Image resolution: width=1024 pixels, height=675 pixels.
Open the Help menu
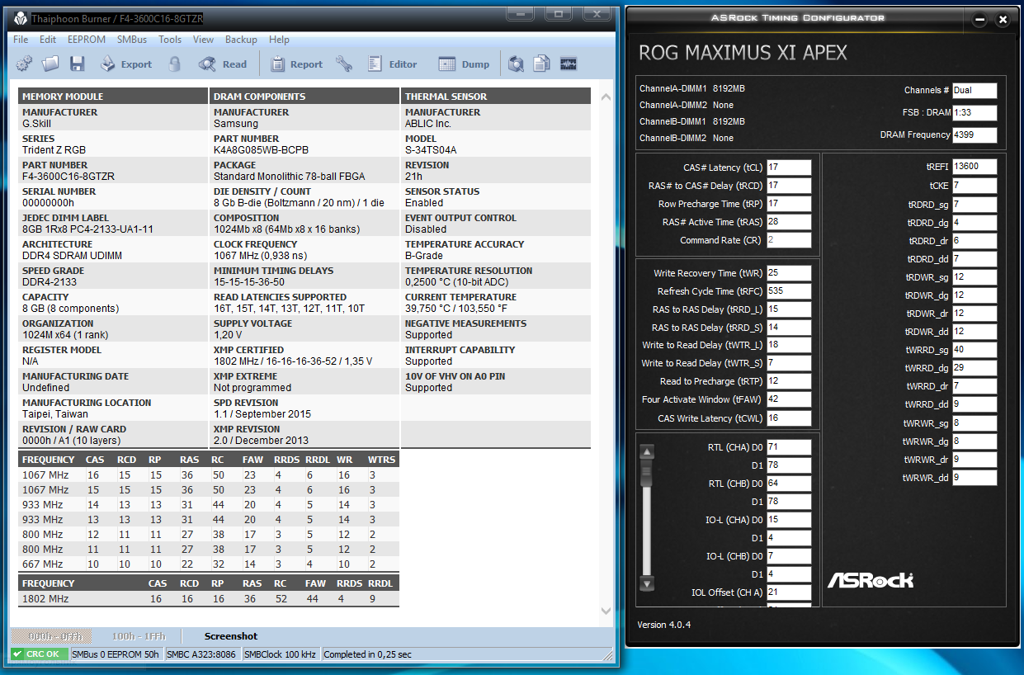[279, 40]
